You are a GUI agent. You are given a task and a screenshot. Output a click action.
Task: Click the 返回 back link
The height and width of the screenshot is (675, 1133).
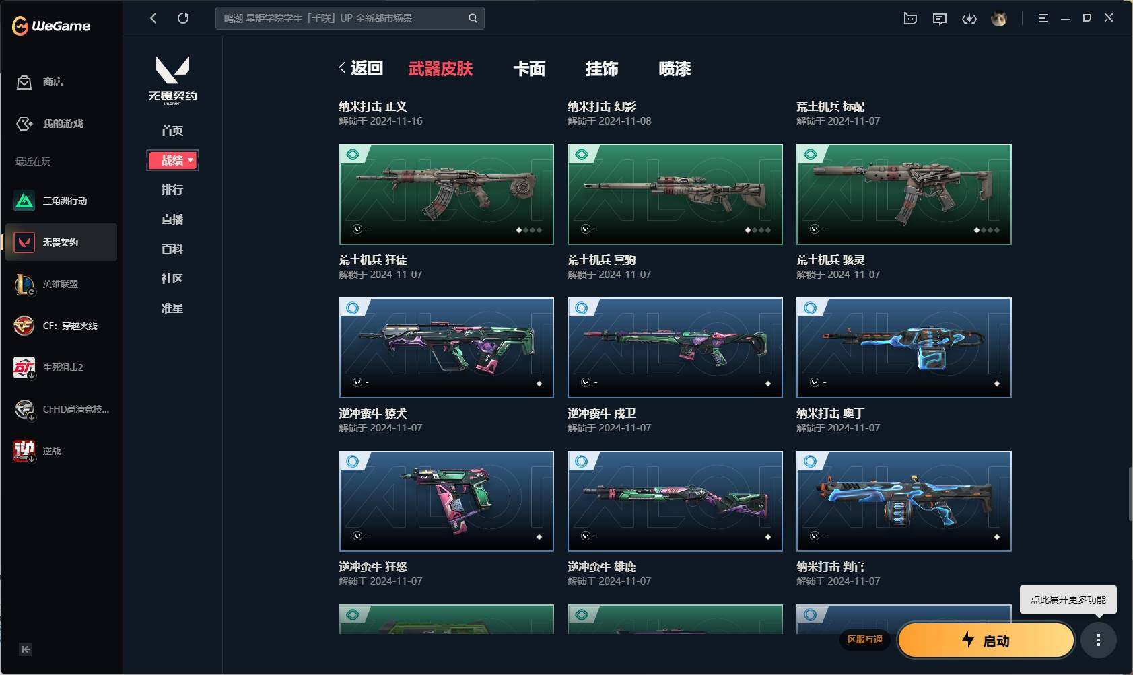coord(361,68)
